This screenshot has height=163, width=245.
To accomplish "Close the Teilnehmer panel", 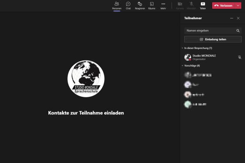I will 238,18.
